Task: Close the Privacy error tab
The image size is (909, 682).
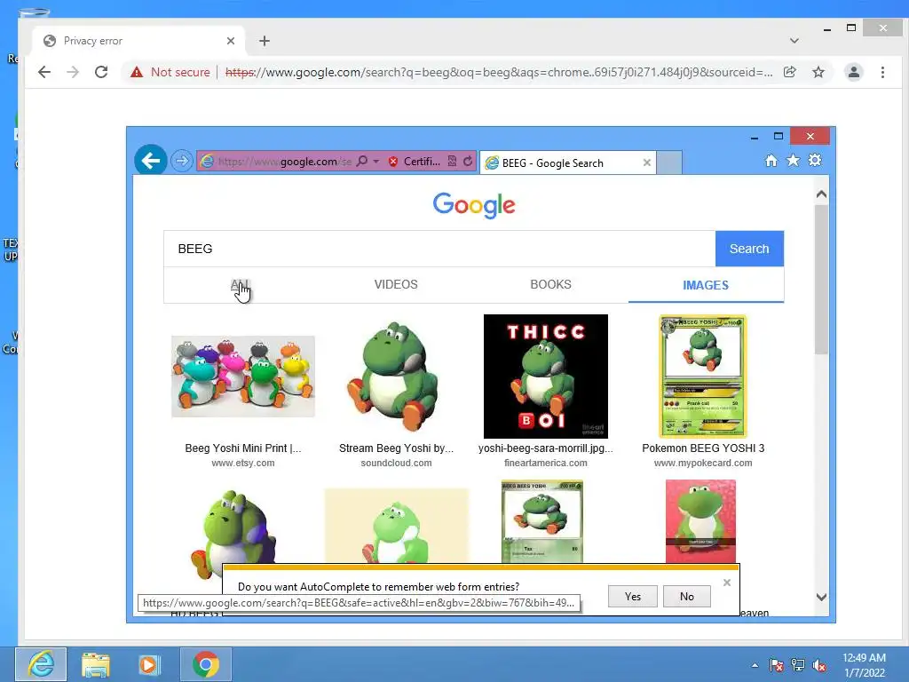Action: point(231,41)
